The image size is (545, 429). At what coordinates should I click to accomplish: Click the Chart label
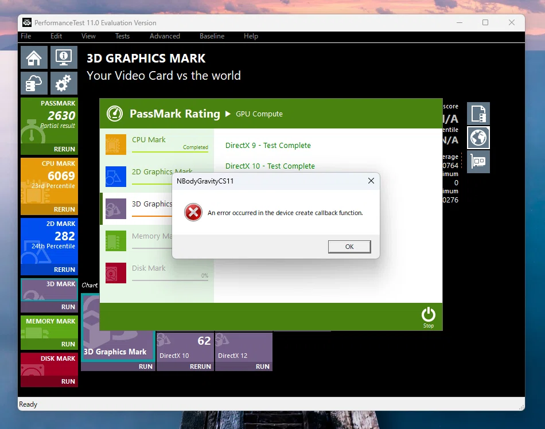click(x=89, y=285)
